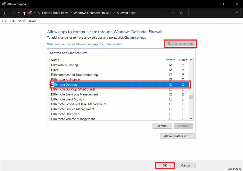Screen dimensions: 243x171
Task: Click the firewall icon in the address bar
Action: pyautogui.click(x=31, y=13)
